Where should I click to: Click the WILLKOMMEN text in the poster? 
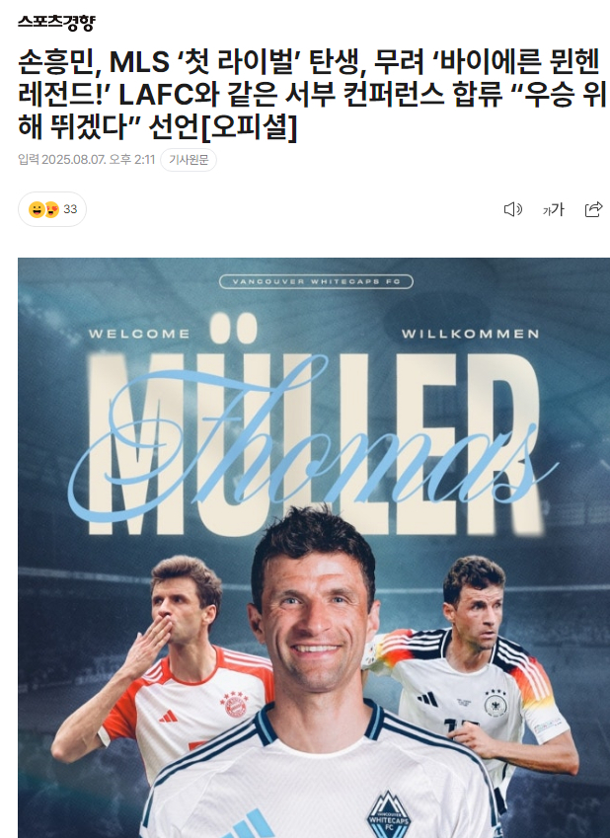[x=471, y=334]
